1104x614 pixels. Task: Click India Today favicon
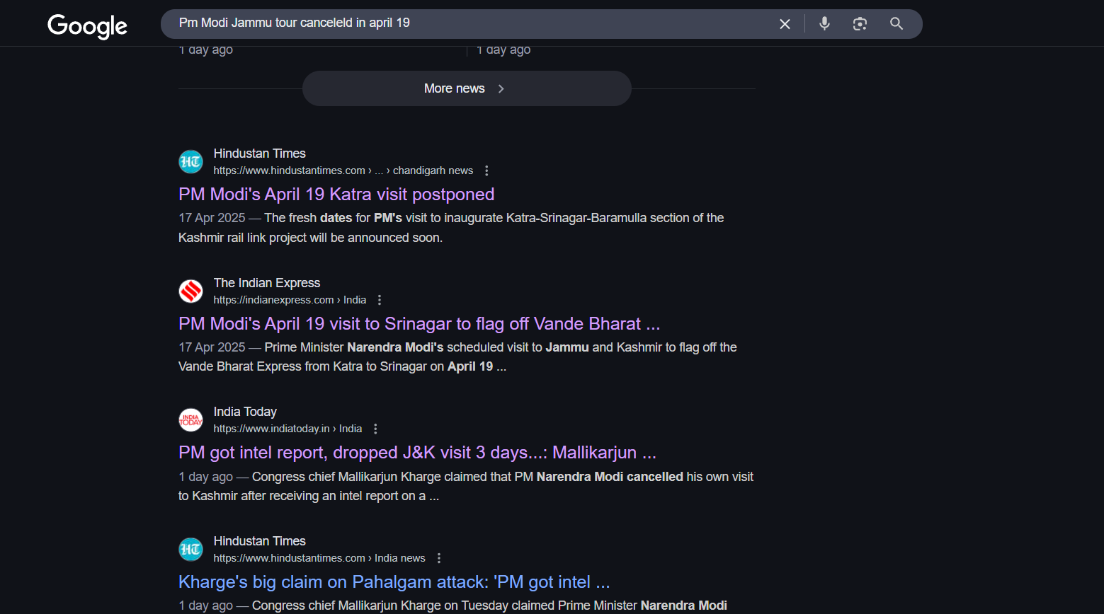[190, 420]
